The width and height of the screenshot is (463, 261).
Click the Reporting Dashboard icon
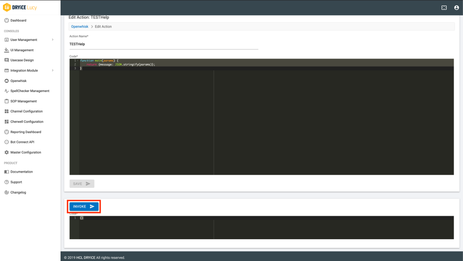pos(7,132)
